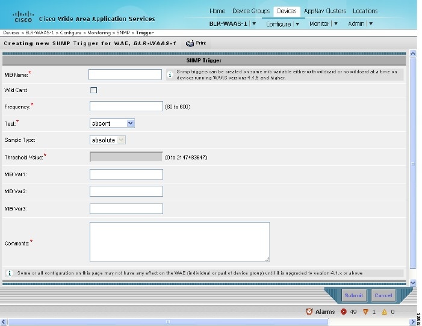Open the Home tab
Viewport: 422px width, 326px height.
pos(217,11)
